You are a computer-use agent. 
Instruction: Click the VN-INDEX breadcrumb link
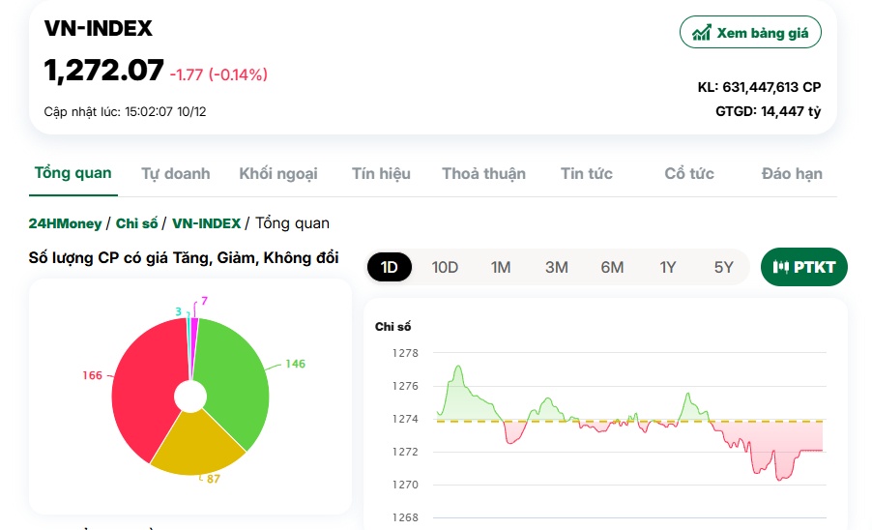(x=206, y=223)
